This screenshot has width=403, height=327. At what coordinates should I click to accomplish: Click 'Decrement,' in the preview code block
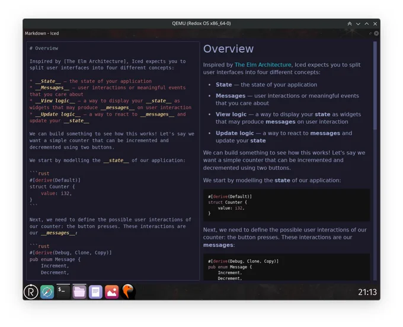[x=230, y=278]
